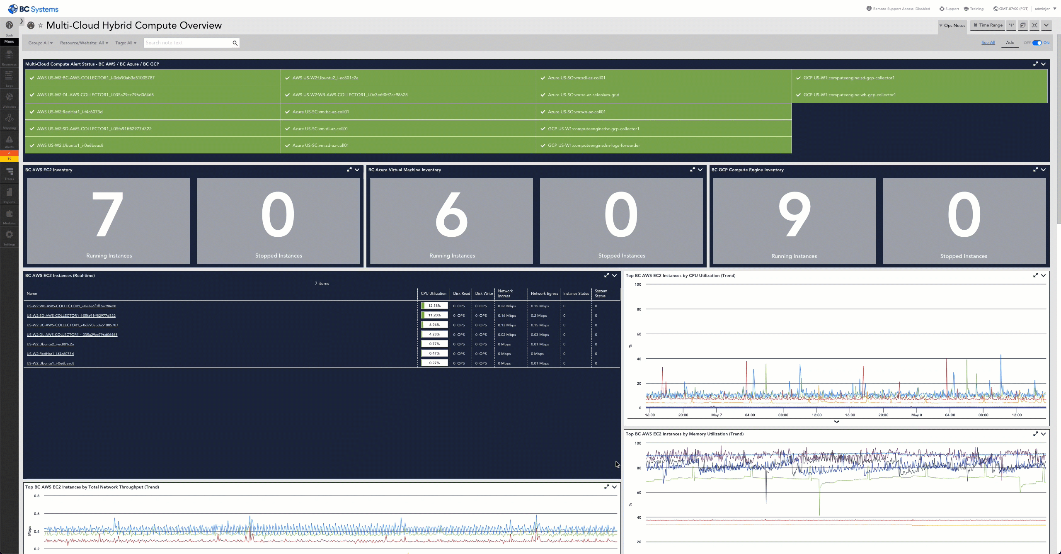Maximize the Multi-Cloud Compute Alert Status widget

click(1036, 64)
